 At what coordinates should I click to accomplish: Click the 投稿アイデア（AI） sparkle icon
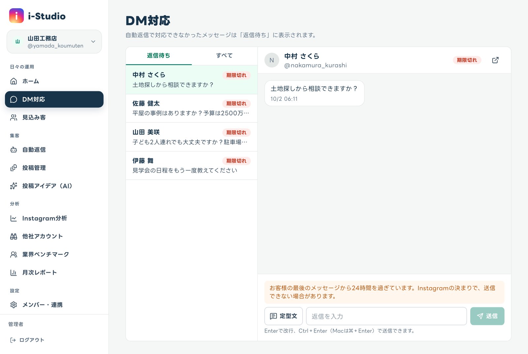pyautogui.click(x=14, y=186)
